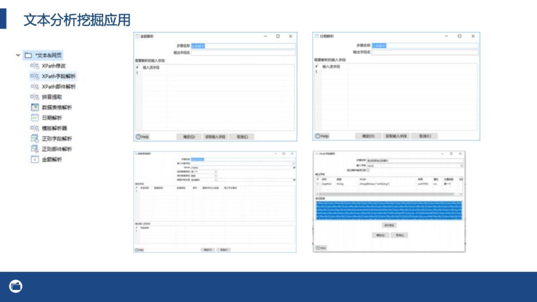This screenshot has width=537, height=302.
Task: Click 获取输入字段 in the 日期解析 dialog
Action: click(x=396, y=136)
